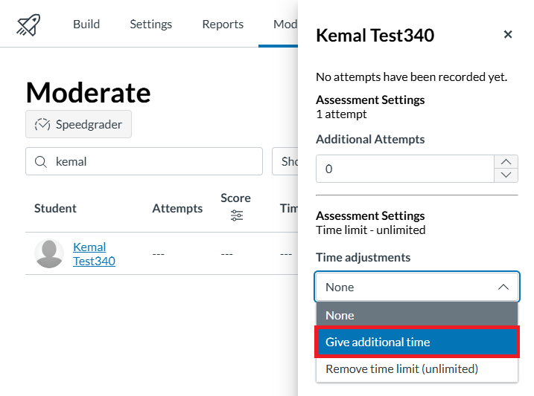Focus the student search field
Viewport: 534px width, 396px height.
point(153,161)
